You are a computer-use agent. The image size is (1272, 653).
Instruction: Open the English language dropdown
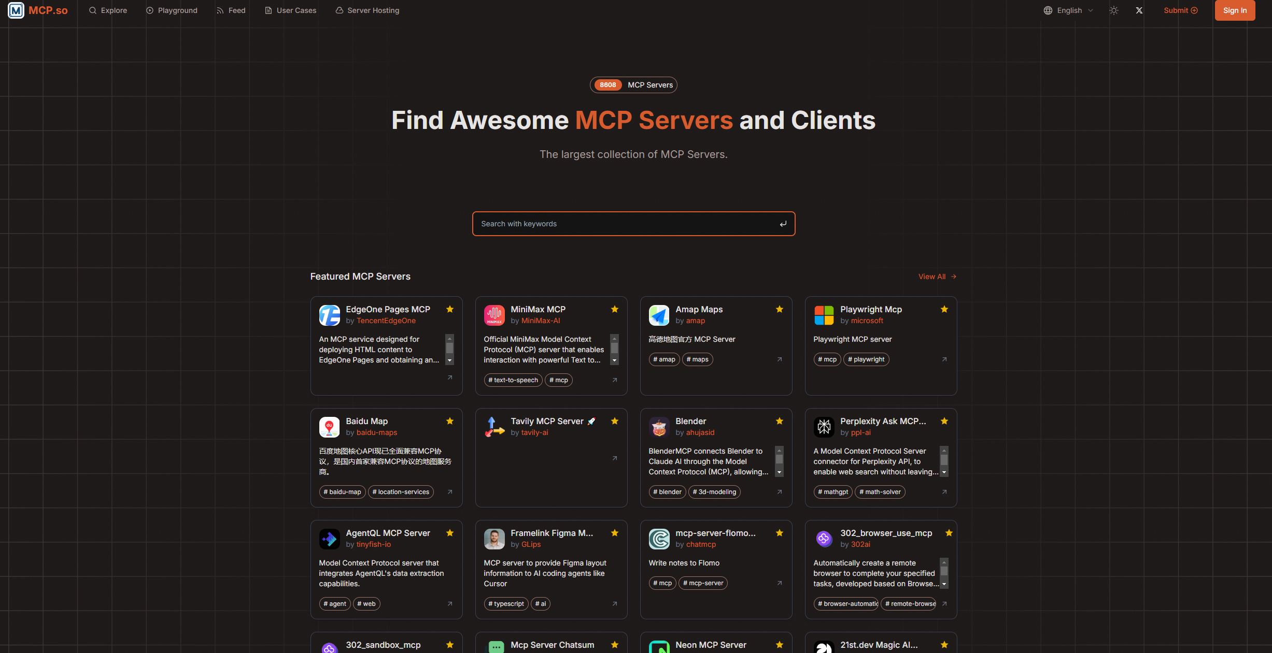[1067, 10]
